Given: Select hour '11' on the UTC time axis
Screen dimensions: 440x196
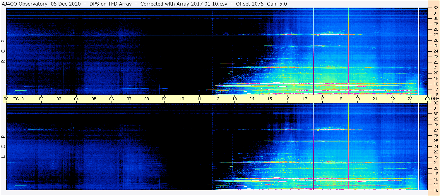Looking at the screenshot, I should [x=199, y=99].
